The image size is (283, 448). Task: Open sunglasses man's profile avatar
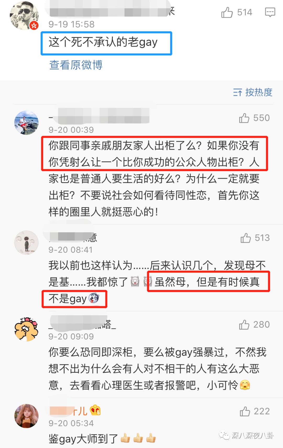(x=24, y=15)
